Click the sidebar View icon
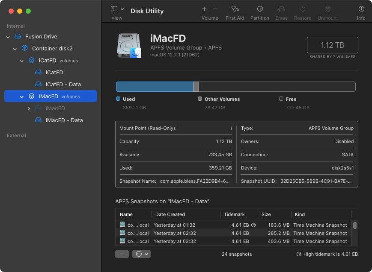 pos(114,9)
